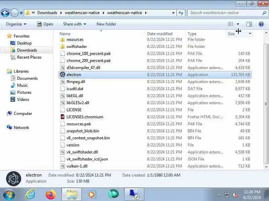The image size is (269, 201).
Task: Open the view options dropdown arrow
Action: pos(238,24)
